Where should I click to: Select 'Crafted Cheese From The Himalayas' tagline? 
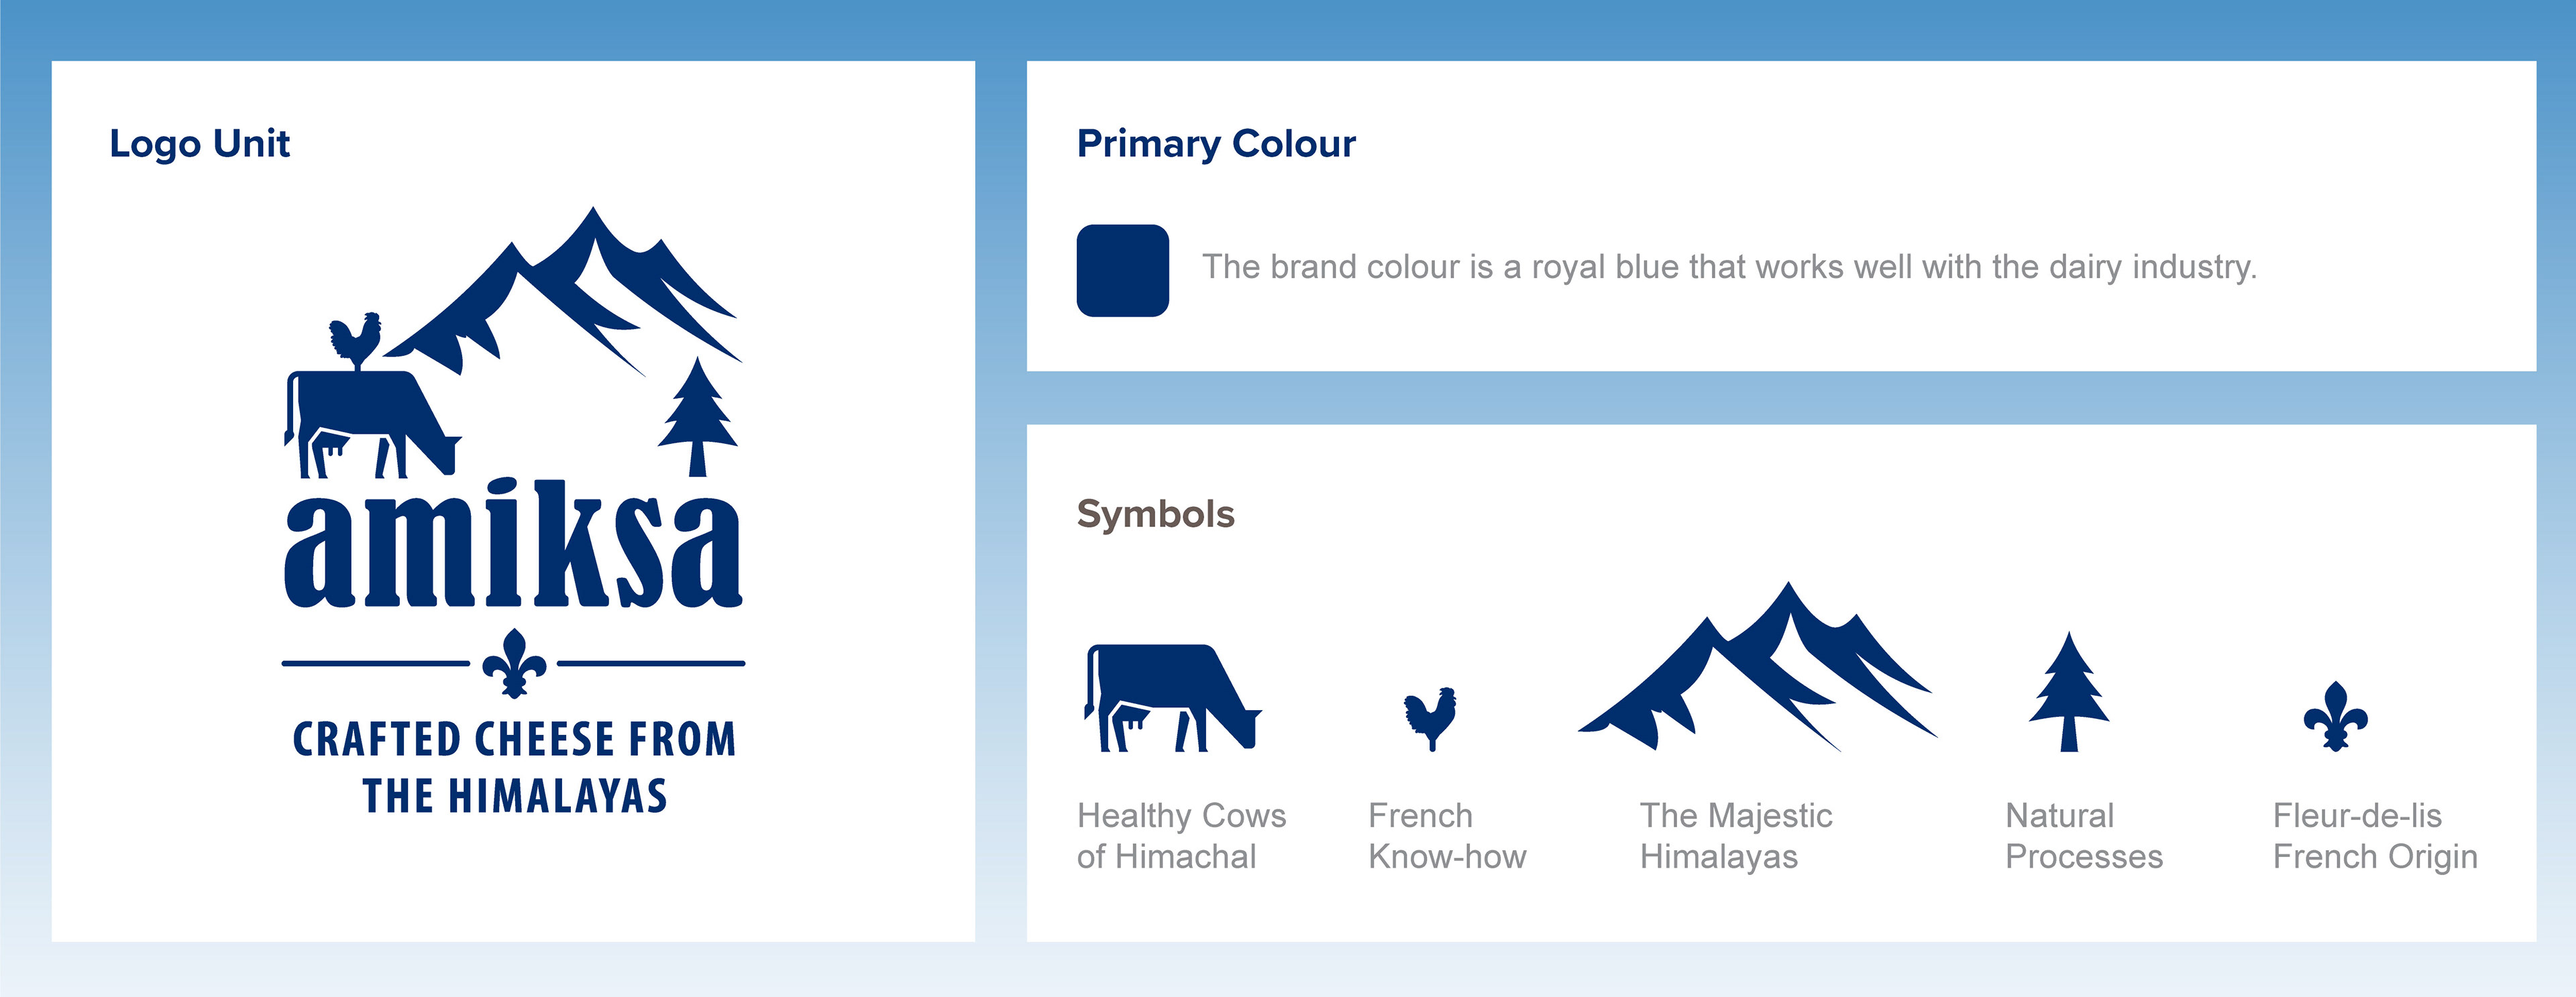pyautogui.click(x=514, y=767)
